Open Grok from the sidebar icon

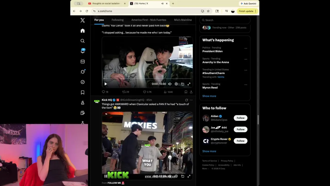(82, 72)
